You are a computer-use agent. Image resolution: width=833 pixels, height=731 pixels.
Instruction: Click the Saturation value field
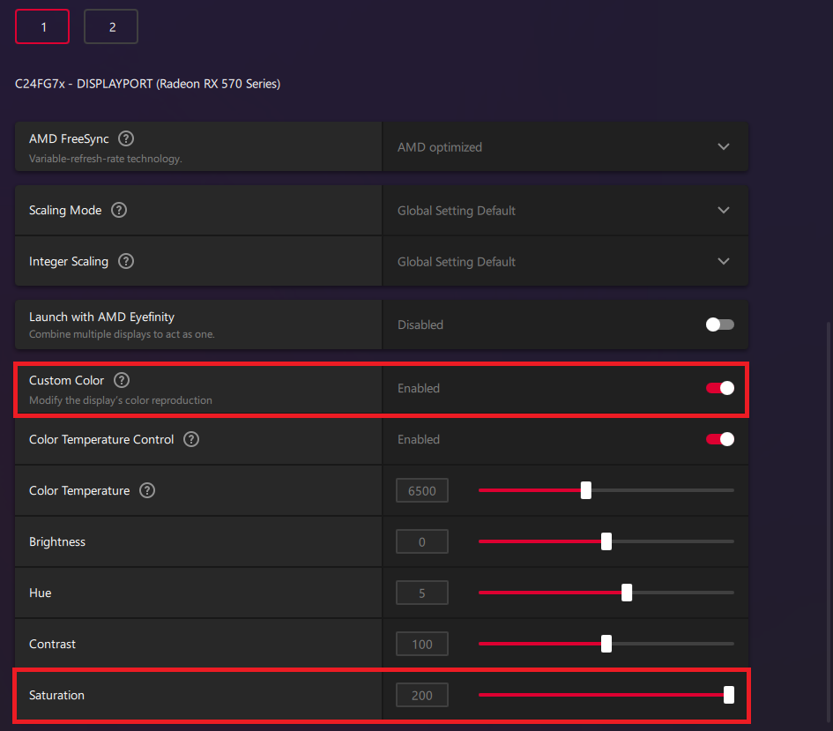[422, 695]
